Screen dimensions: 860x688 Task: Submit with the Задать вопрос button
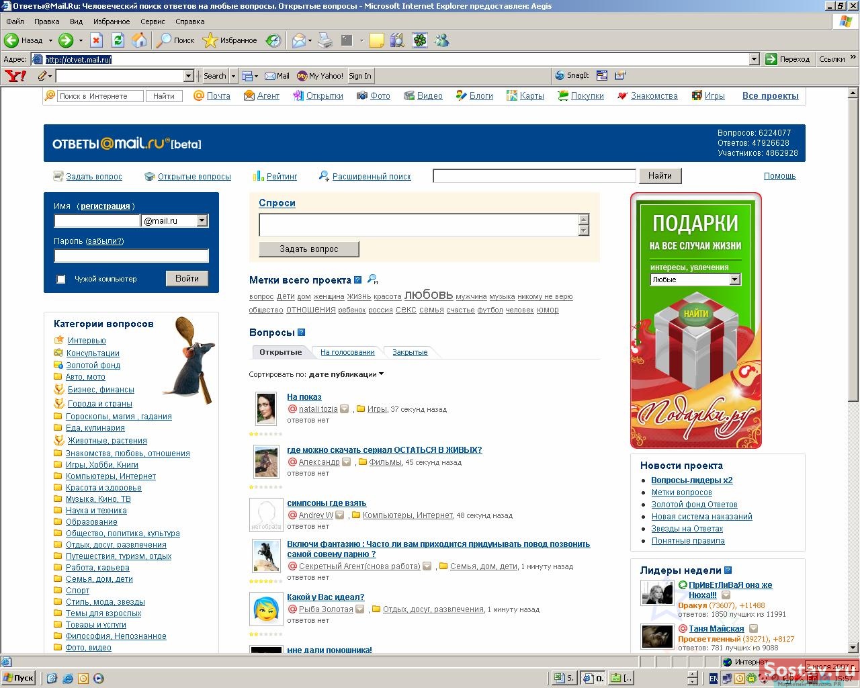309,249
